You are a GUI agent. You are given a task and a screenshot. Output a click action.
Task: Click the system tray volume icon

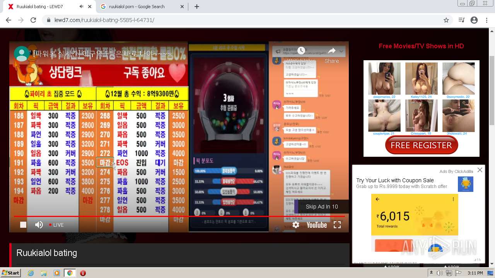(x=440, y=273)
